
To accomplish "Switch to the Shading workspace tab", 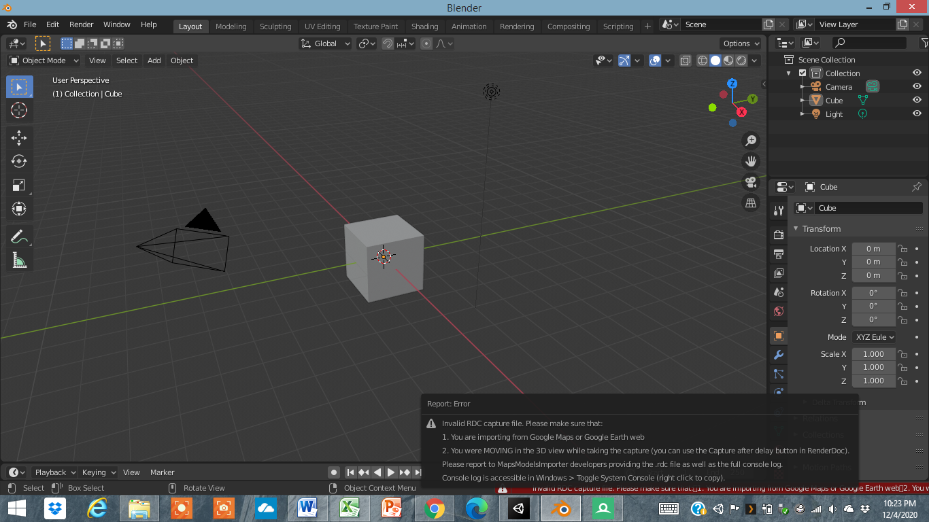I will pyautogui.click(x=424, y=27).
